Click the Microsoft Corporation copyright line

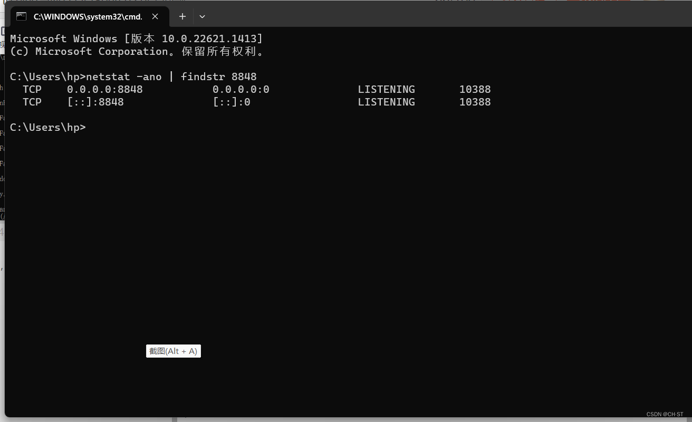point(137,51)
